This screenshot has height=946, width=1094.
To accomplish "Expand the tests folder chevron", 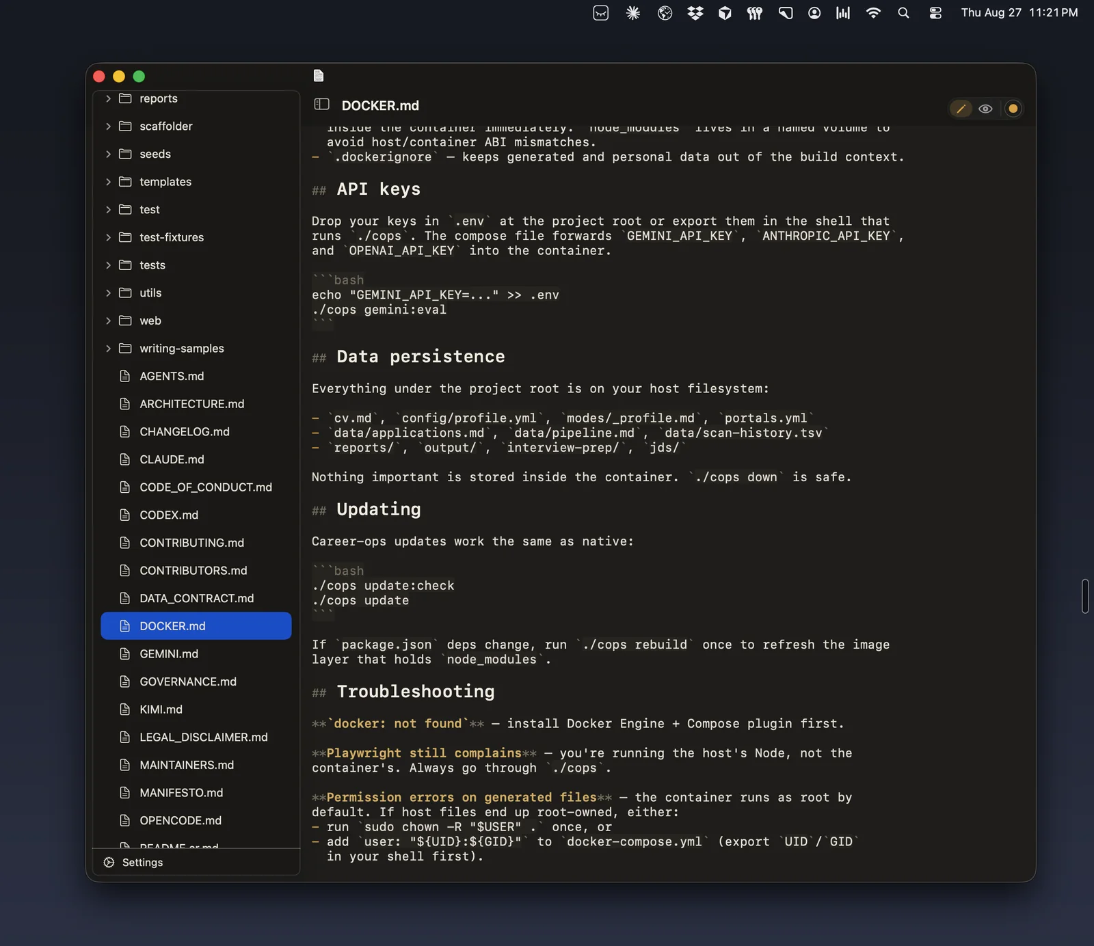I will coord(108,265).
